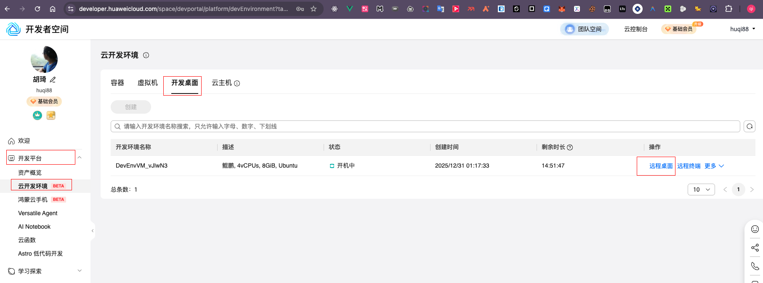
Task: Refresh the environment list
Action: 750,126
